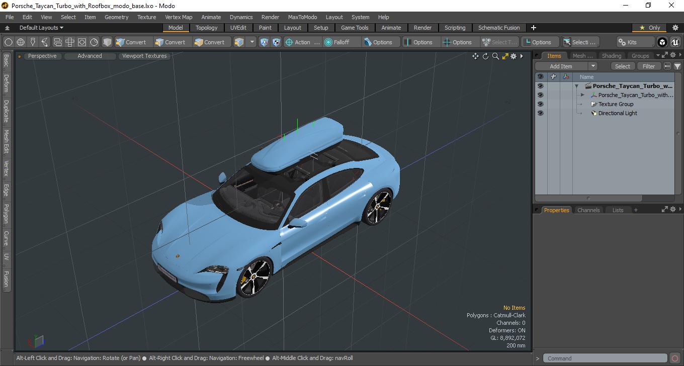Click the globe sphere icon in toolbar
The height and width of the screenshot is (366, 684).
point(21,42)
